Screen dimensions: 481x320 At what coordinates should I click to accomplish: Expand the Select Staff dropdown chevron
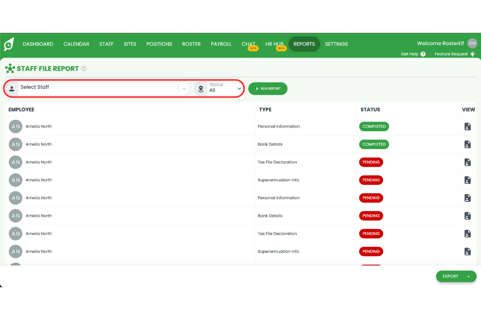pyautogui.click(x=184, y=88)
